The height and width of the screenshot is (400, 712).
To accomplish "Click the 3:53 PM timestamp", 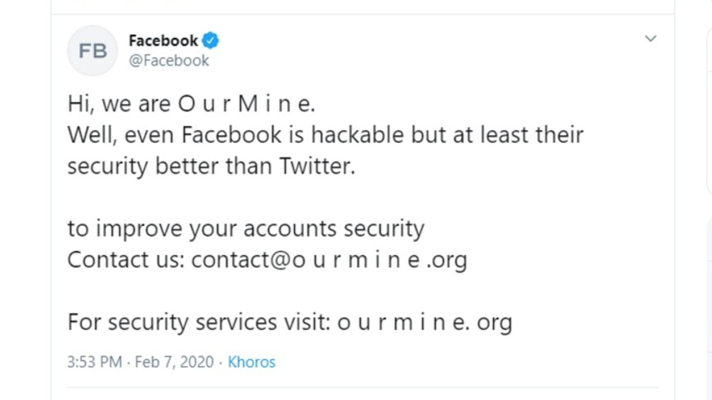I will [94, 362].
